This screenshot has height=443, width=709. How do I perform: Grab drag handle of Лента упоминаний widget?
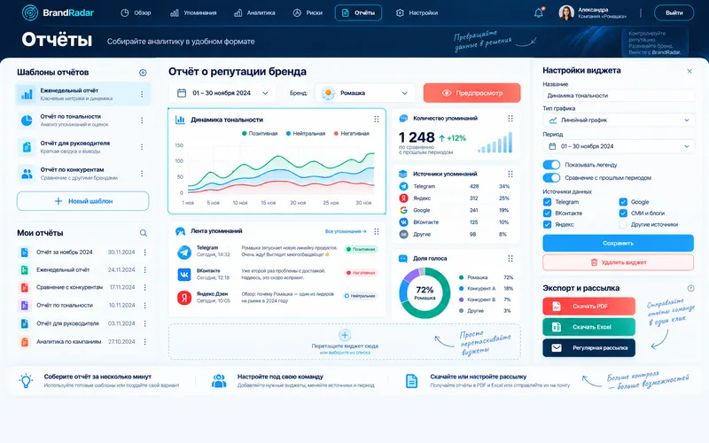pyautogui.click(x=376, y=231)
